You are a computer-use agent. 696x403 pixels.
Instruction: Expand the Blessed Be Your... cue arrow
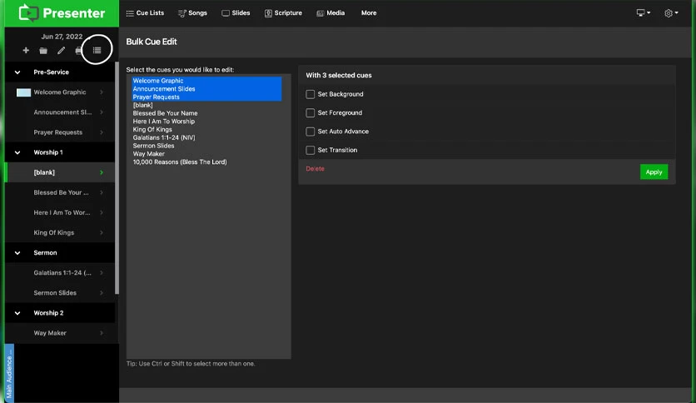coord(102,192)
